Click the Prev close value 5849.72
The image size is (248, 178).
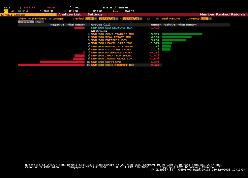click(129, 11)
